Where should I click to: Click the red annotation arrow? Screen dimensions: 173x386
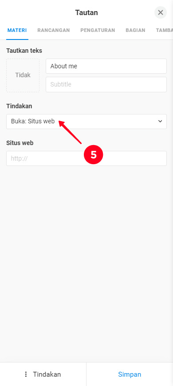(x=70, y=132)
